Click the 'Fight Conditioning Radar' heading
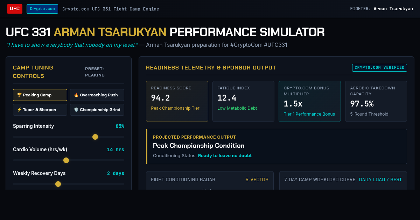The height and width of the screenshot is (220, 420). click(x=183, y=180)
